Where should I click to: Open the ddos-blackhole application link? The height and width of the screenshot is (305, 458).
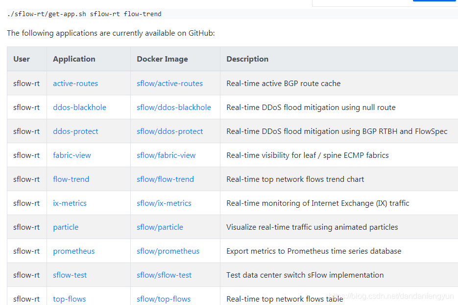coord(79,107)
